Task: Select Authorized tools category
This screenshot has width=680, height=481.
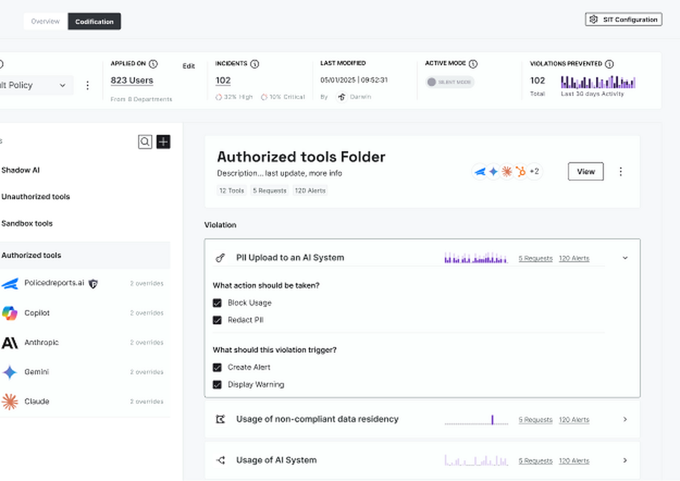Action: point(84,255)
